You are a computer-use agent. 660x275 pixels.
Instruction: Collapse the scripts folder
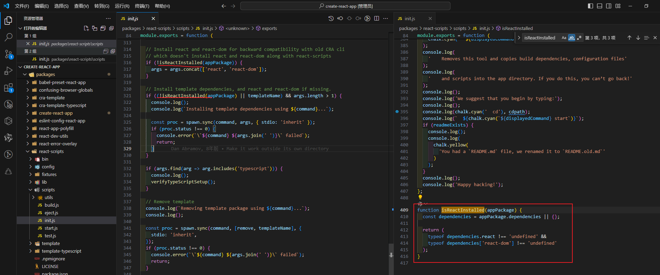pyautogui.click(x=31, y=190)
